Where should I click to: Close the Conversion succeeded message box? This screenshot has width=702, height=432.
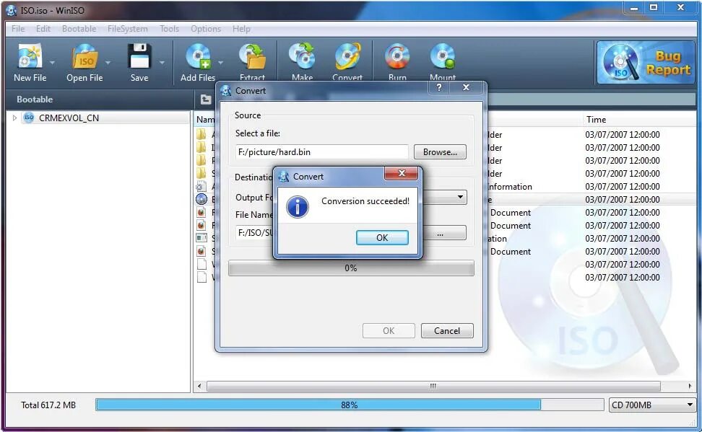tap(401, 173)
